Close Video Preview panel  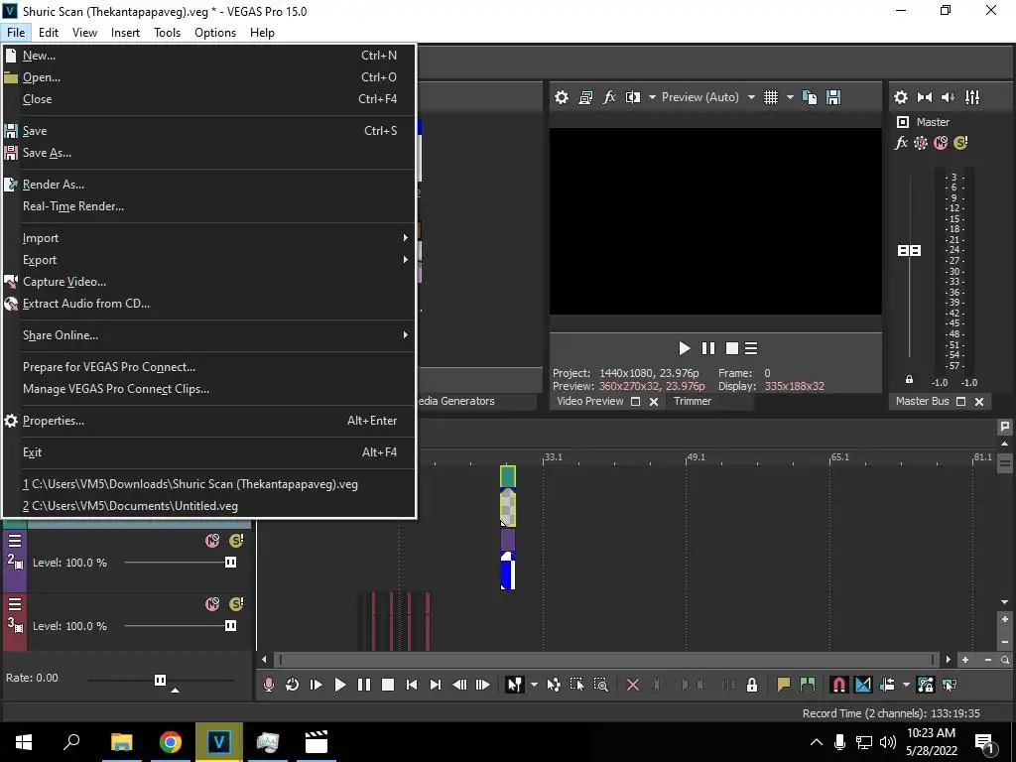coord(654,402)
